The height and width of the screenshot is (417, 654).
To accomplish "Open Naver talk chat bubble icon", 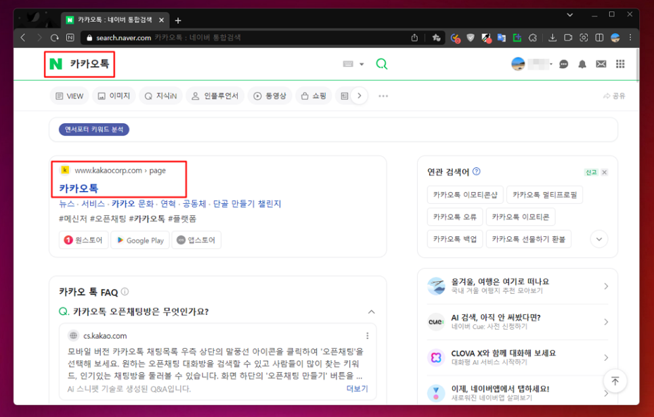I will 563,64.
